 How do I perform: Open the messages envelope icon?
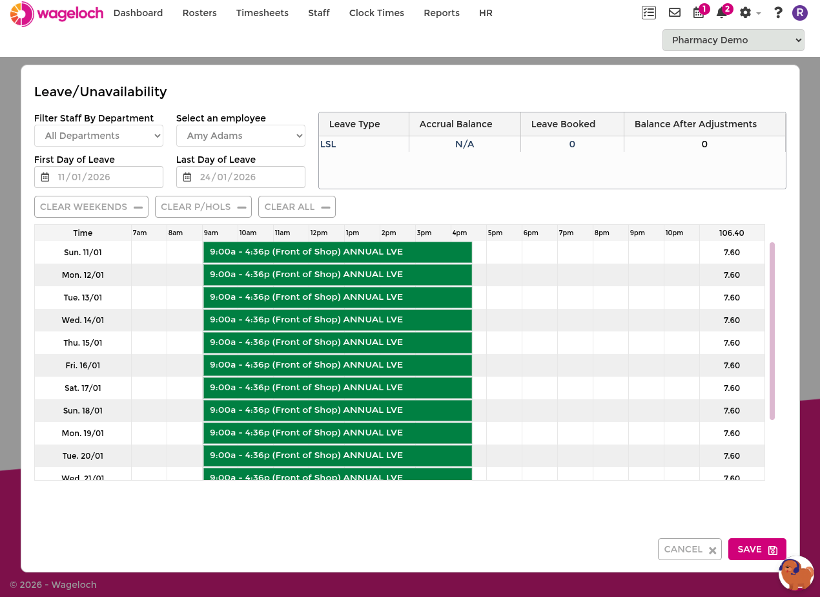click(x=675, y=12)
